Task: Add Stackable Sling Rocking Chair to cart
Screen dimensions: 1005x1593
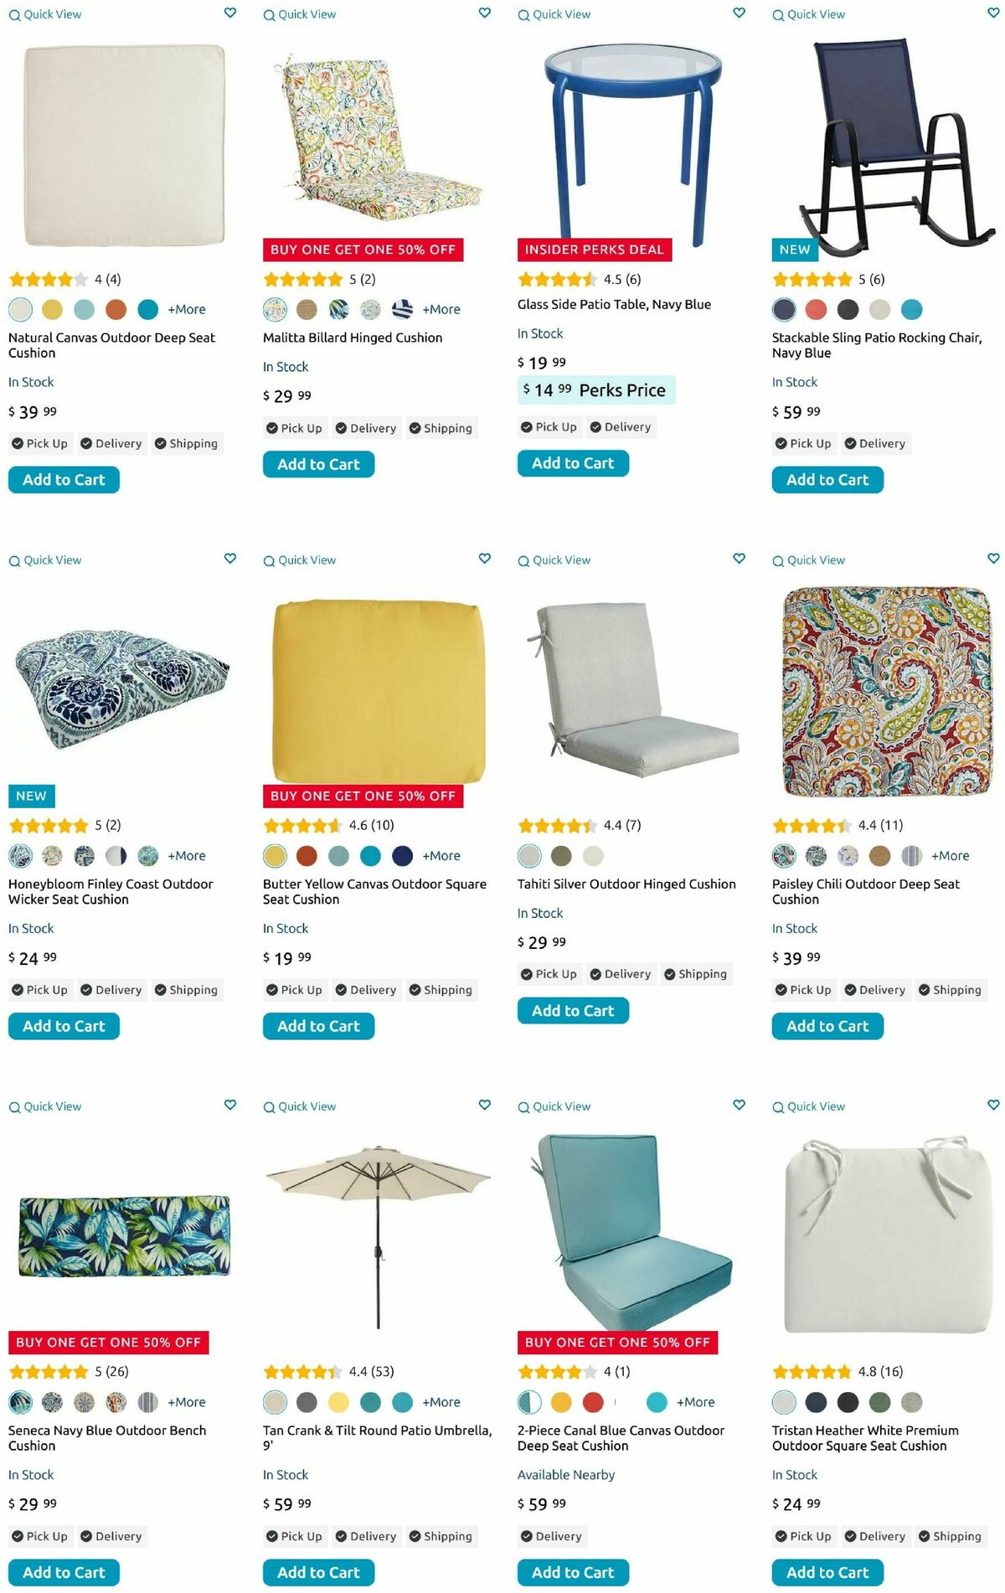Action: pyautogui.click(x=827, y=480)
